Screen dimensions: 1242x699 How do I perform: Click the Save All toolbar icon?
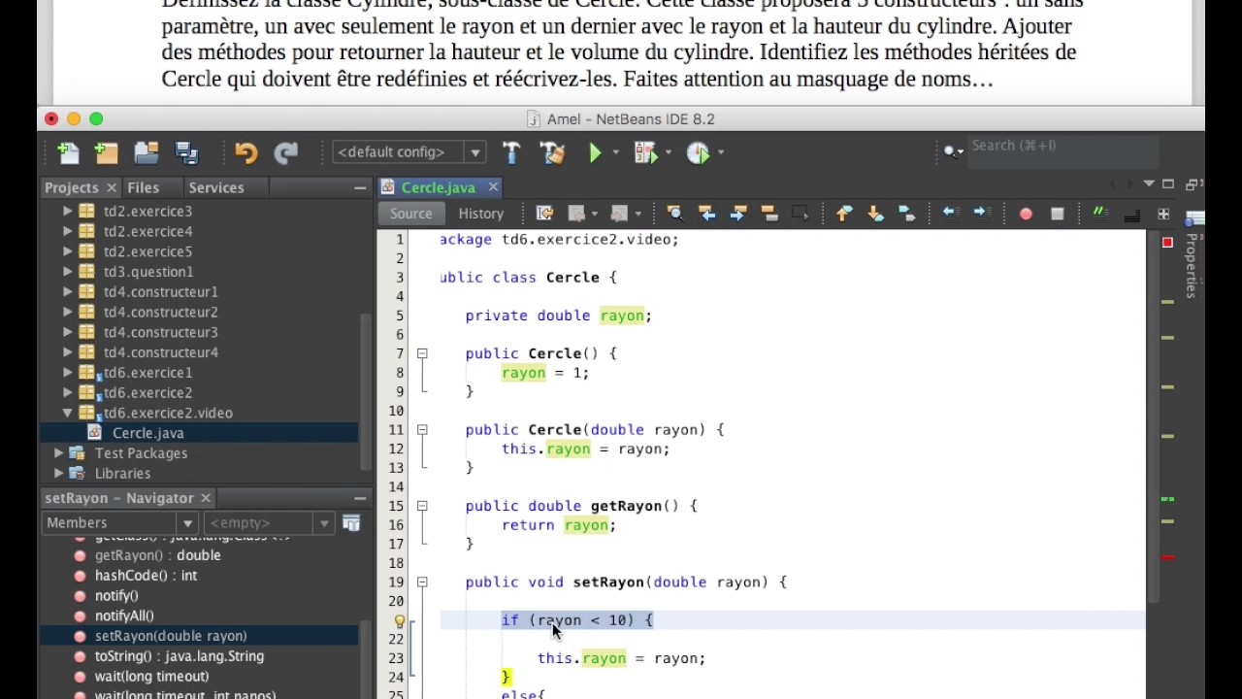tap(186, 152)
